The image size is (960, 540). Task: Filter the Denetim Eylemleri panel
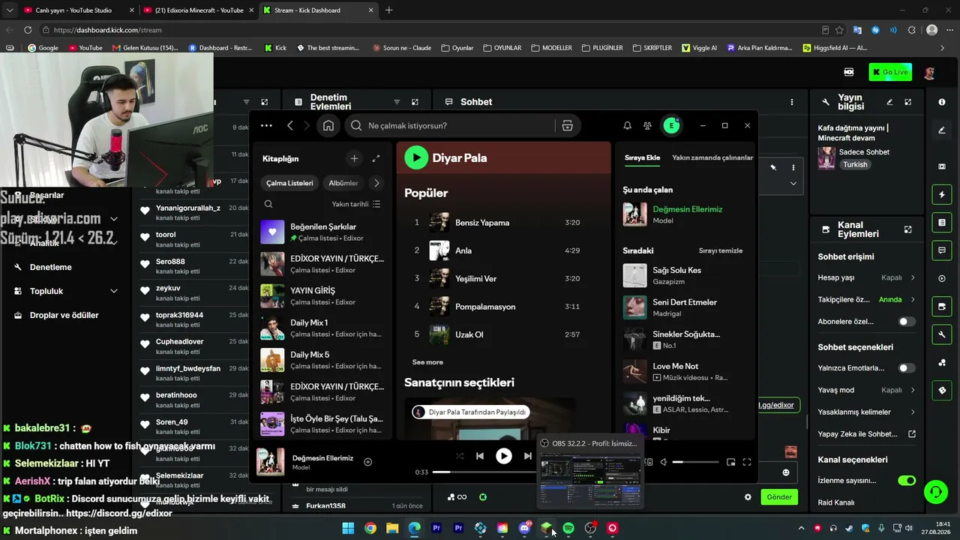tap(397, 102)
